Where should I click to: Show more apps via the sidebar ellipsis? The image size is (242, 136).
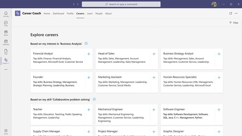coord(6,70)
